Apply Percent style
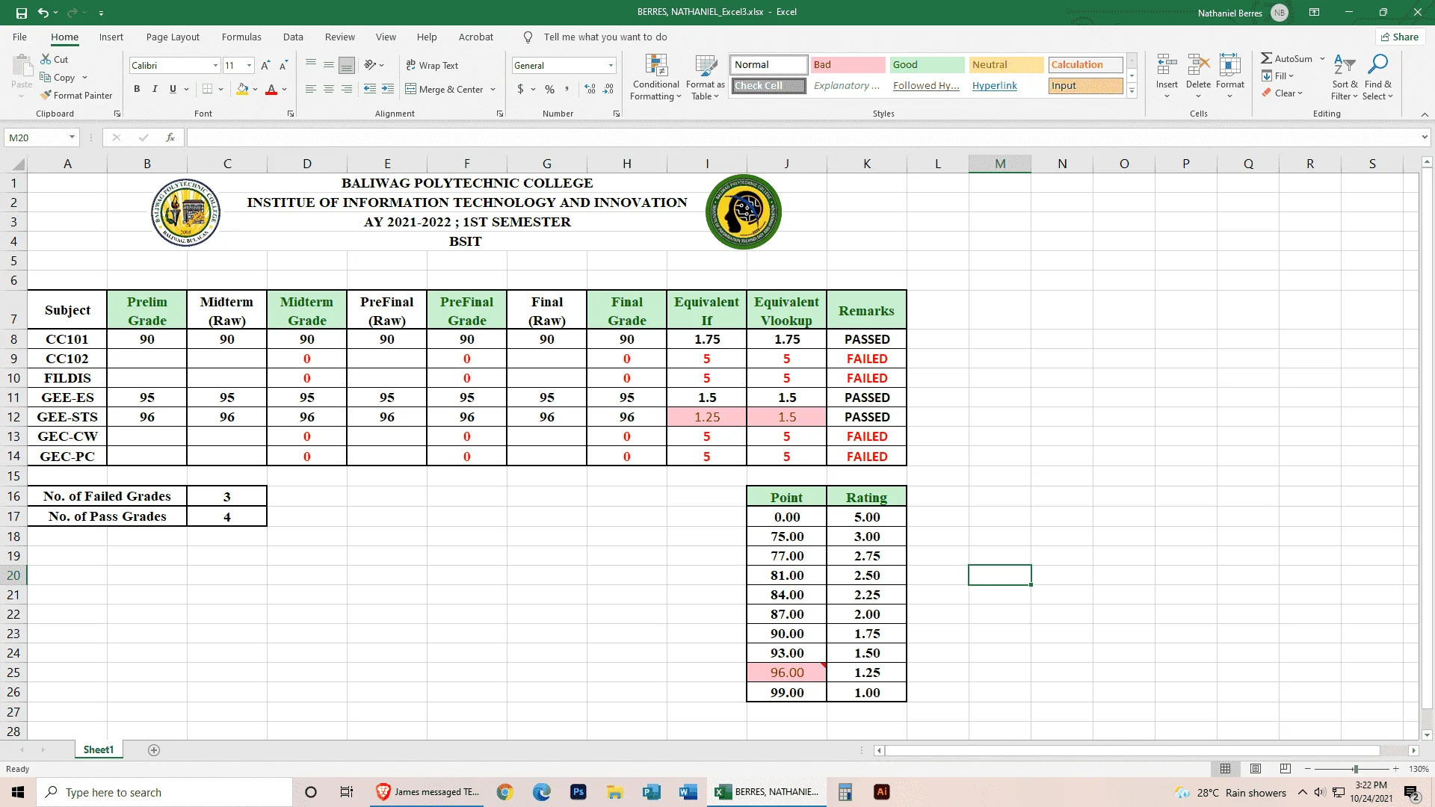 tap(550, 89)
